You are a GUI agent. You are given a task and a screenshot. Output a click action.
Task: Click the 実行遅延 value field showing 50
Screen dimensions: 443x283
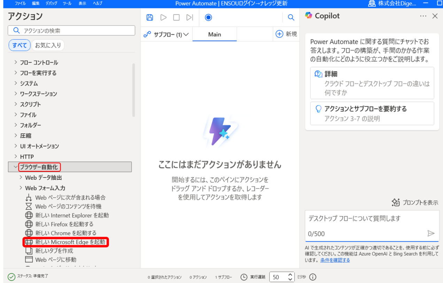279,277
